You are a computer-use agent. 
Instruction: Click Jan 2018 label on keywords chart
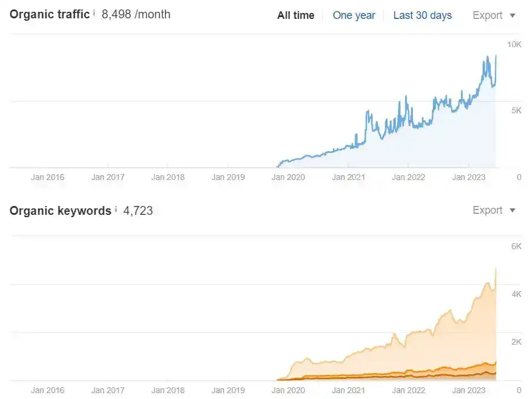(168, 390)
